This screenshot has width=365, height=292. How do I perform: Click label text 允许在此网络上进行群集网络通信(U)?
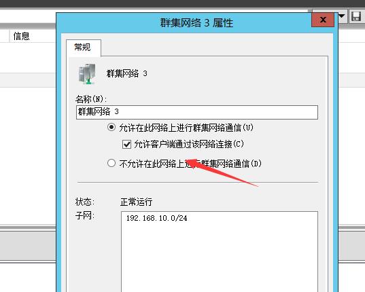186,128
